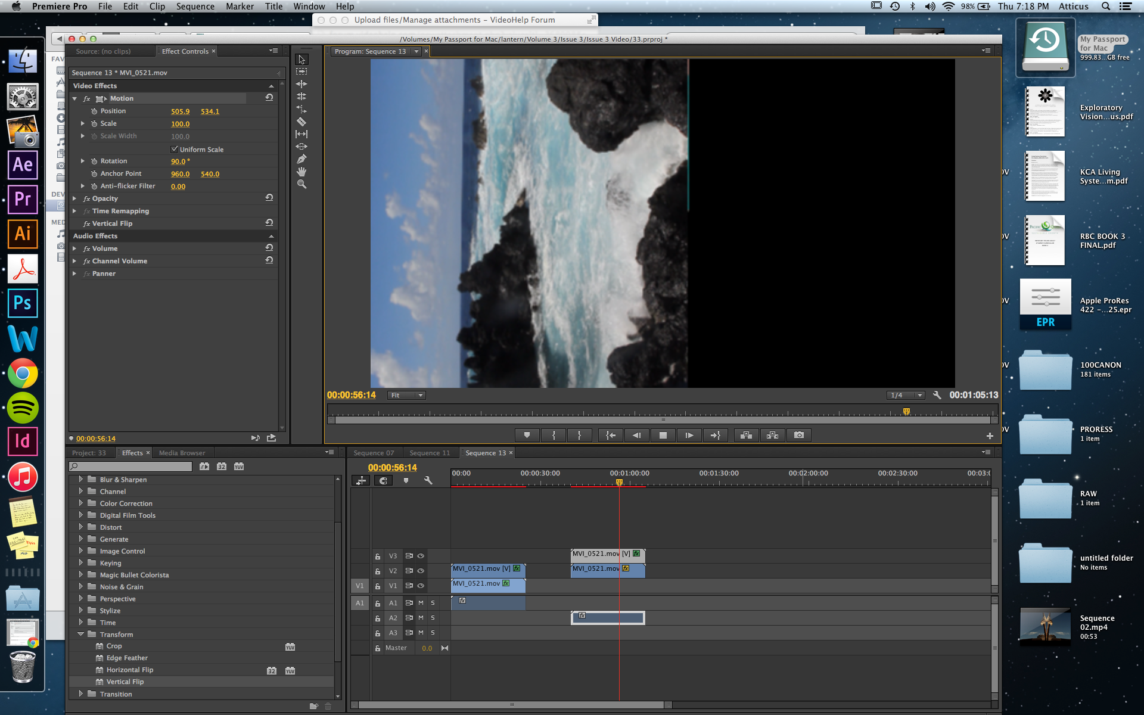Viewport: 1144px width, 715px height.
Task: Select the Pen tool in tools panel
Action: tap(301, 159)
